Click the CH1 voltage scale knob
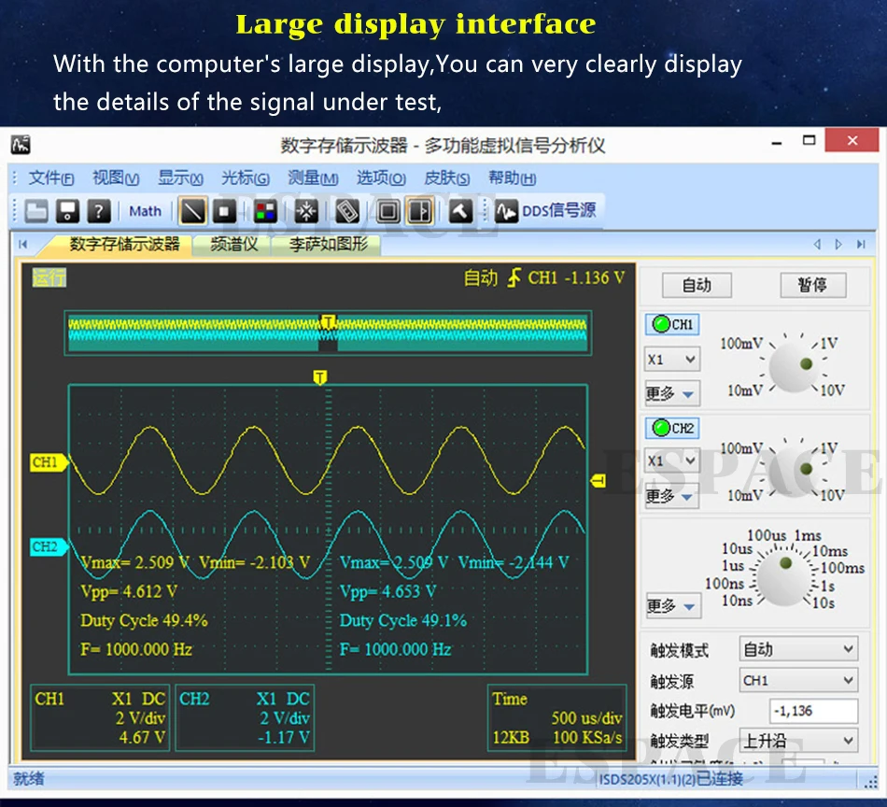The height and width of the screenshot is (807, 887). [x=795, y=365]
